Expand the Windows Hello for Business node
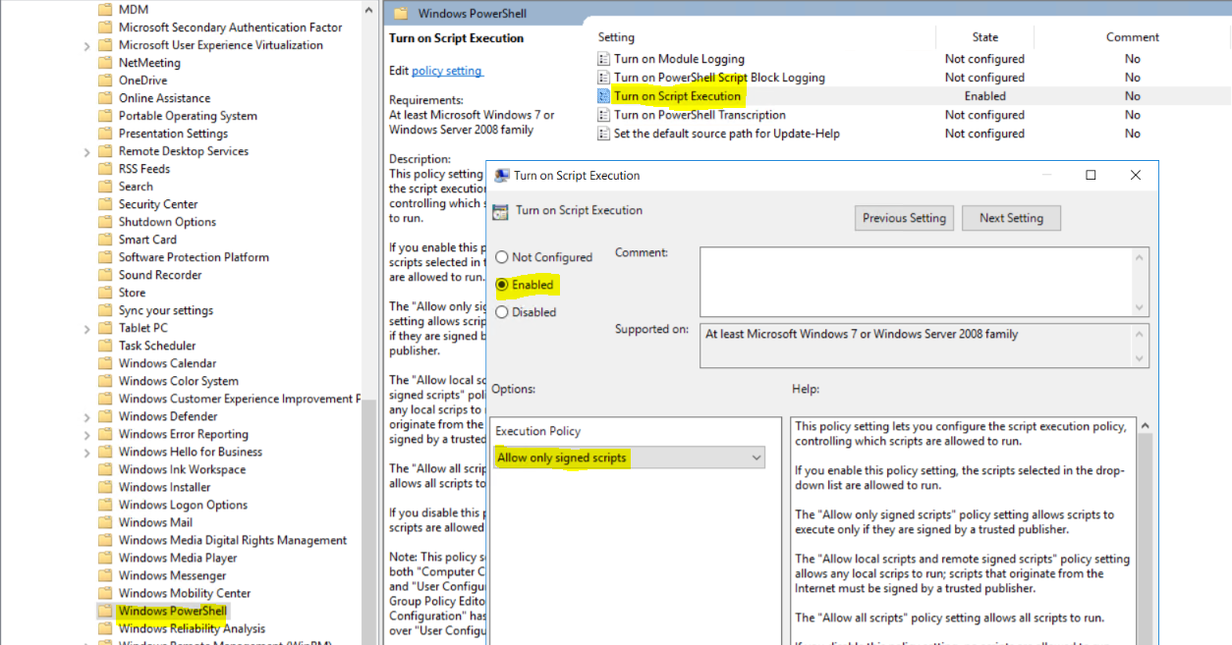The height and width of the screenshot is (645, 1232). click(87, 452)
